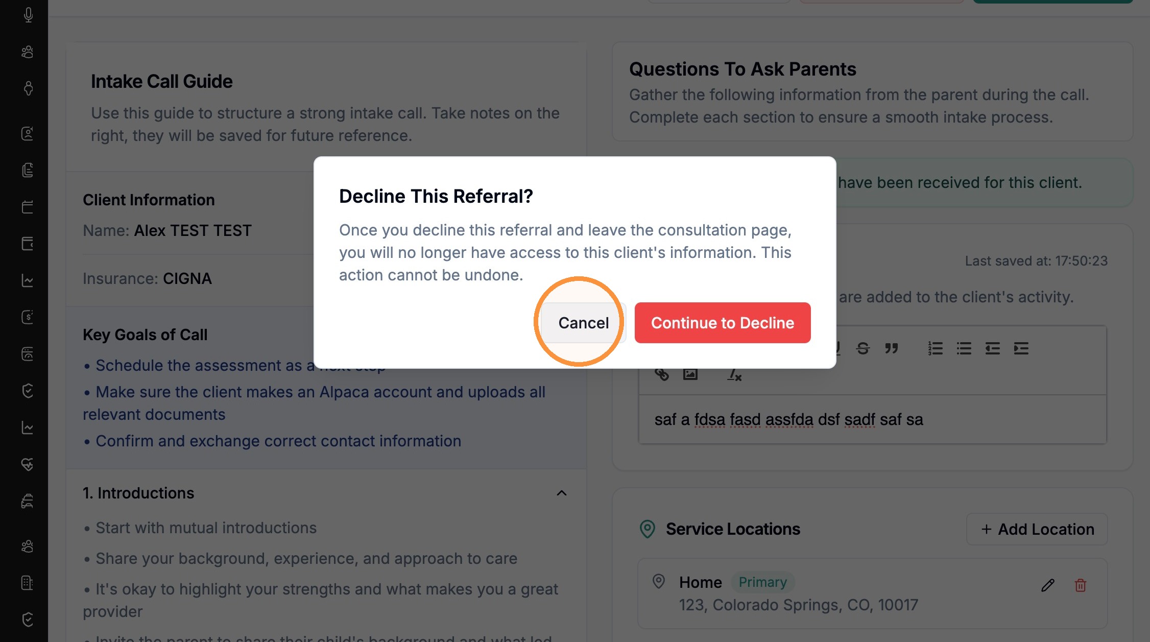Insert image in notes editor

[x=690, y=374]
